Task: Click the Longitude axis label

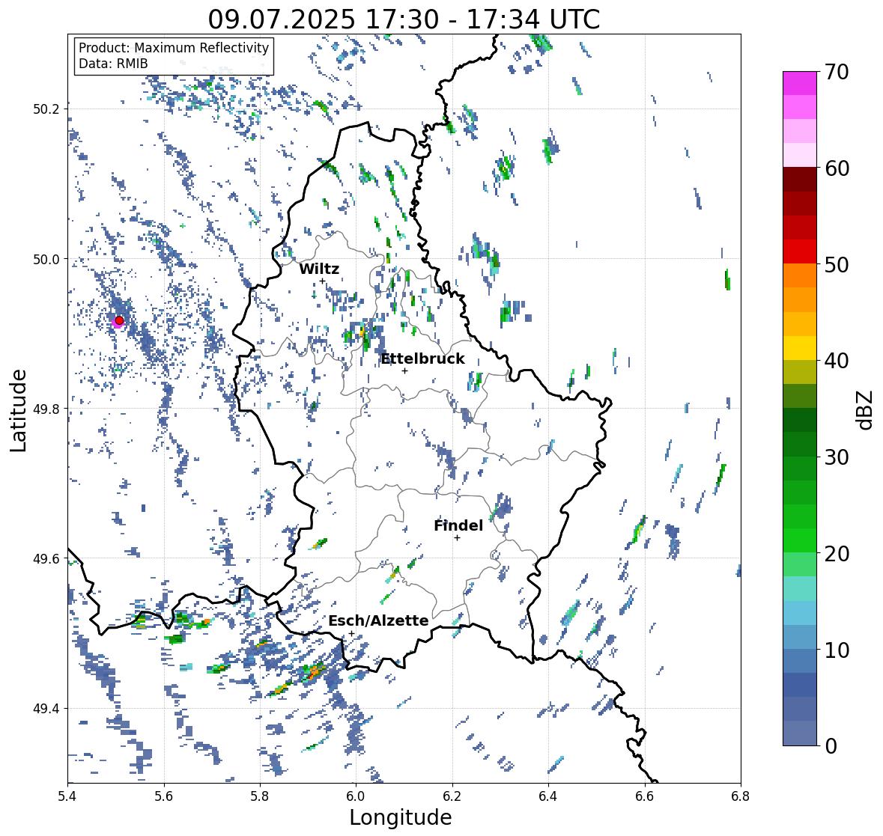Action: point(401,817)
